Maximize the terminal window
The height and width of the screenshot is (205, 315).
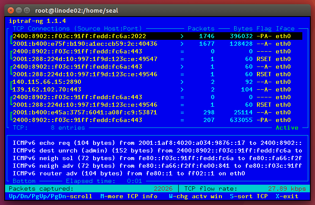tap(27, 9)
